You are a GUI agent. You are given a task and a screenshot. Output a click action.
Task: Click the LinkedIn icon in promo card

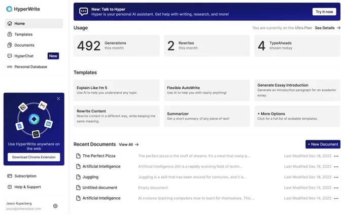[48, 124]
